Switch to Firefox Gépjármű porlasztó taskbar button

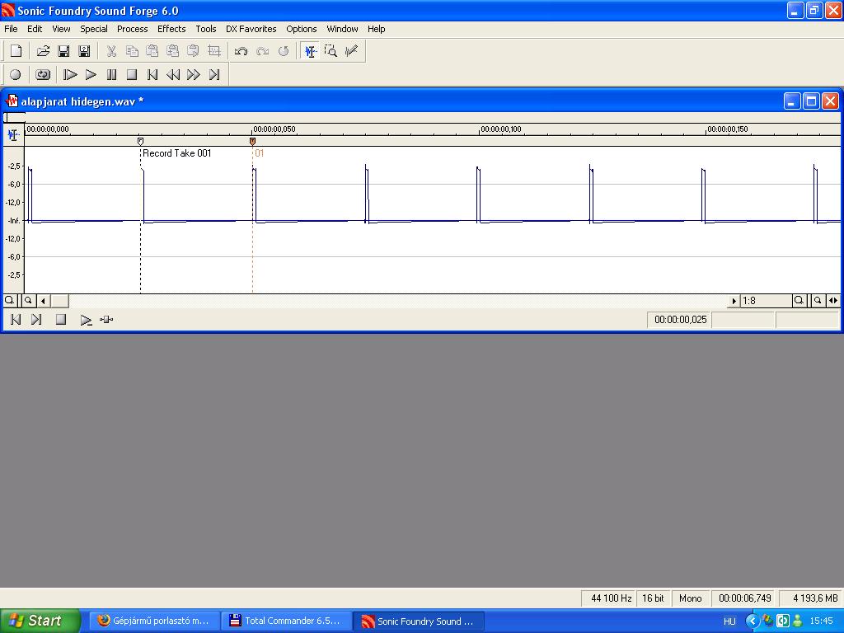(154, 621)
